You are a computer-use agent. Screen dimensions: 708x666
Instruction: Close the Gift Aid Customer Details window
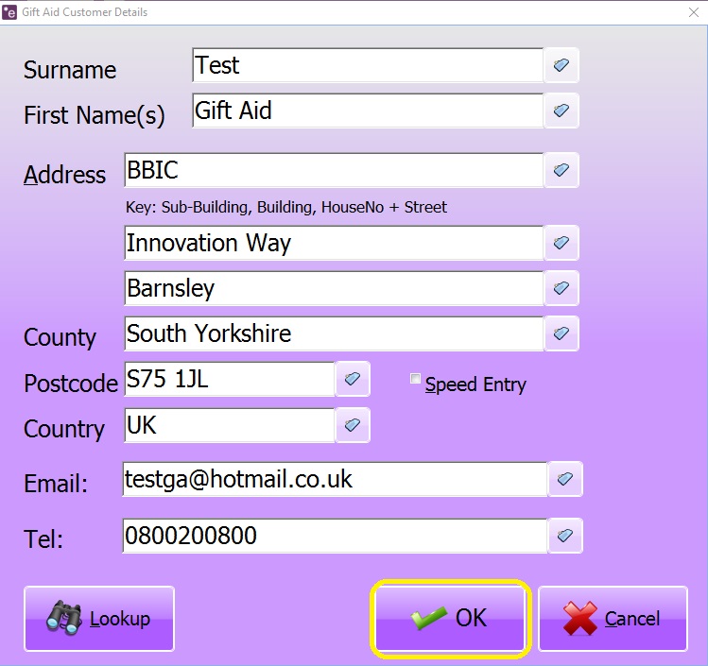[x=694, y=12]
